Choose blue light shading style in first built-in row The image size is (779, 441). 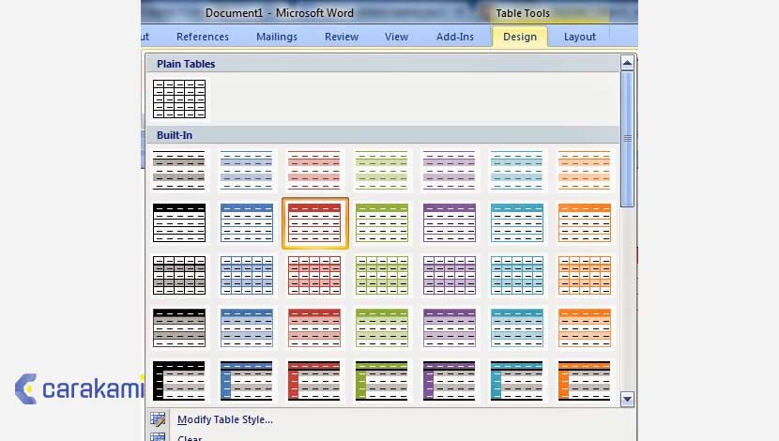247,171
